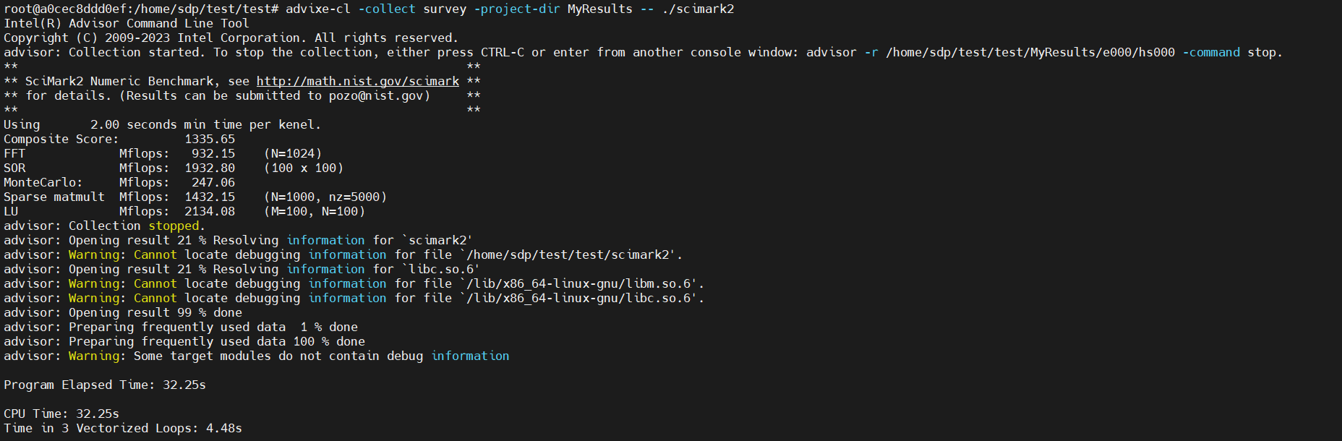Click the Vectorized Loops time 4.48s
This screenshot has width=1342, height=441.
pos(224,428)
